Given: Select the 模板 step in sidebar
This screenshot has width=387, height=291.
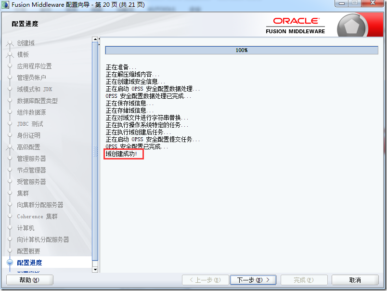Looking at the screenshot, I should [x=23, y=54].
